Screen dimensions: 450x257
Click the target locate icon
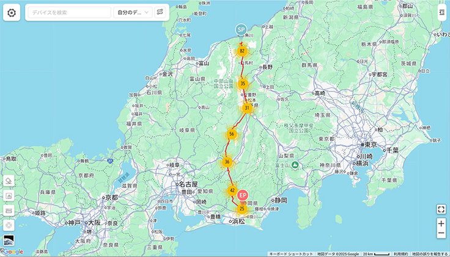point(9,225)
